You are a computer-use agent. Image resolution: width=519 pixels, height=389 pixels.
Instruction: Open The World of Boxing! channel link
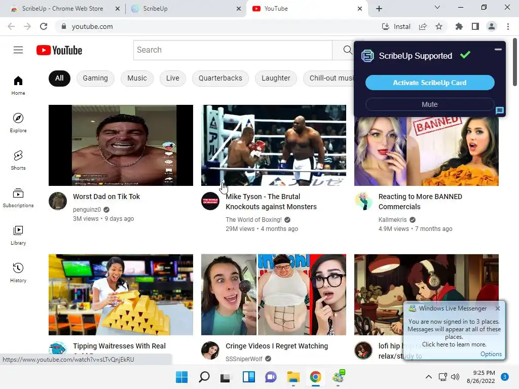pyautogui.click(x=253, y=220)
